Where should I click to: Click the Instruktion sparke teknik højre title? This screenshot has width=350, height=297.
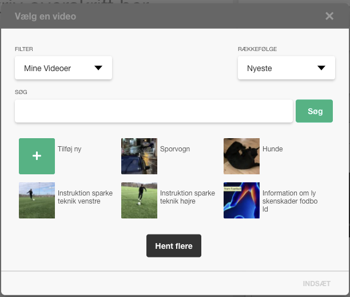point(188,197)
